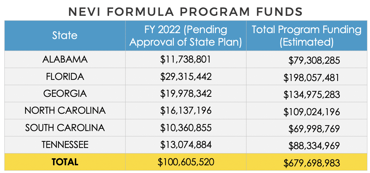Select the Total Program Funding column header

(x=307, y=36)
